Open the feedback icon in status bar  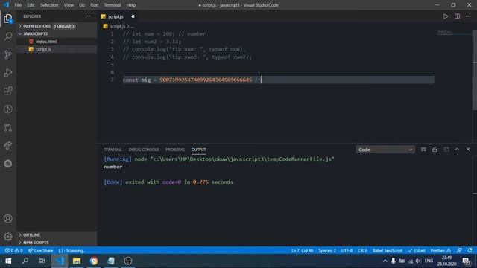coord(459,251)
